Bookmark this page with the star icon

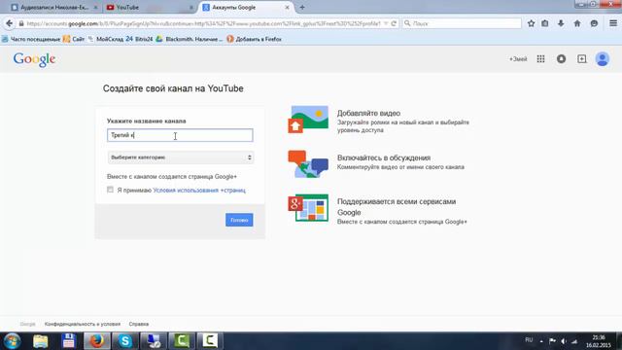(532, 23)
